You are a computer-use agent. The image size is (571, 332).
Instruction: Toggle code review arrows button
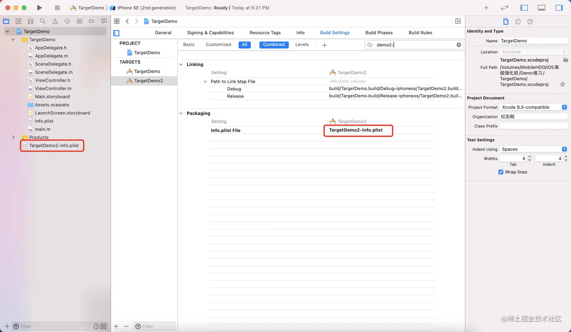[505, 8]
